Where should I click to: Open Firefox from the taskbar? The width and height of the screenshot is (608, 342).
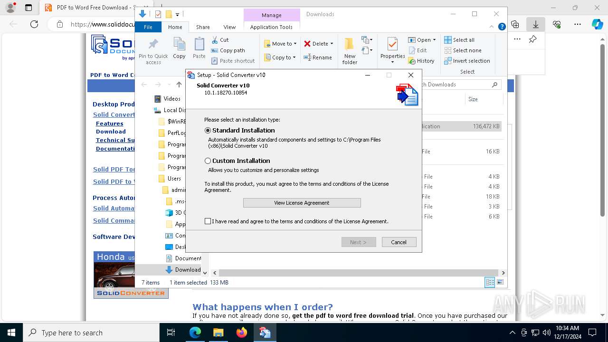click(x=241, y=332)
